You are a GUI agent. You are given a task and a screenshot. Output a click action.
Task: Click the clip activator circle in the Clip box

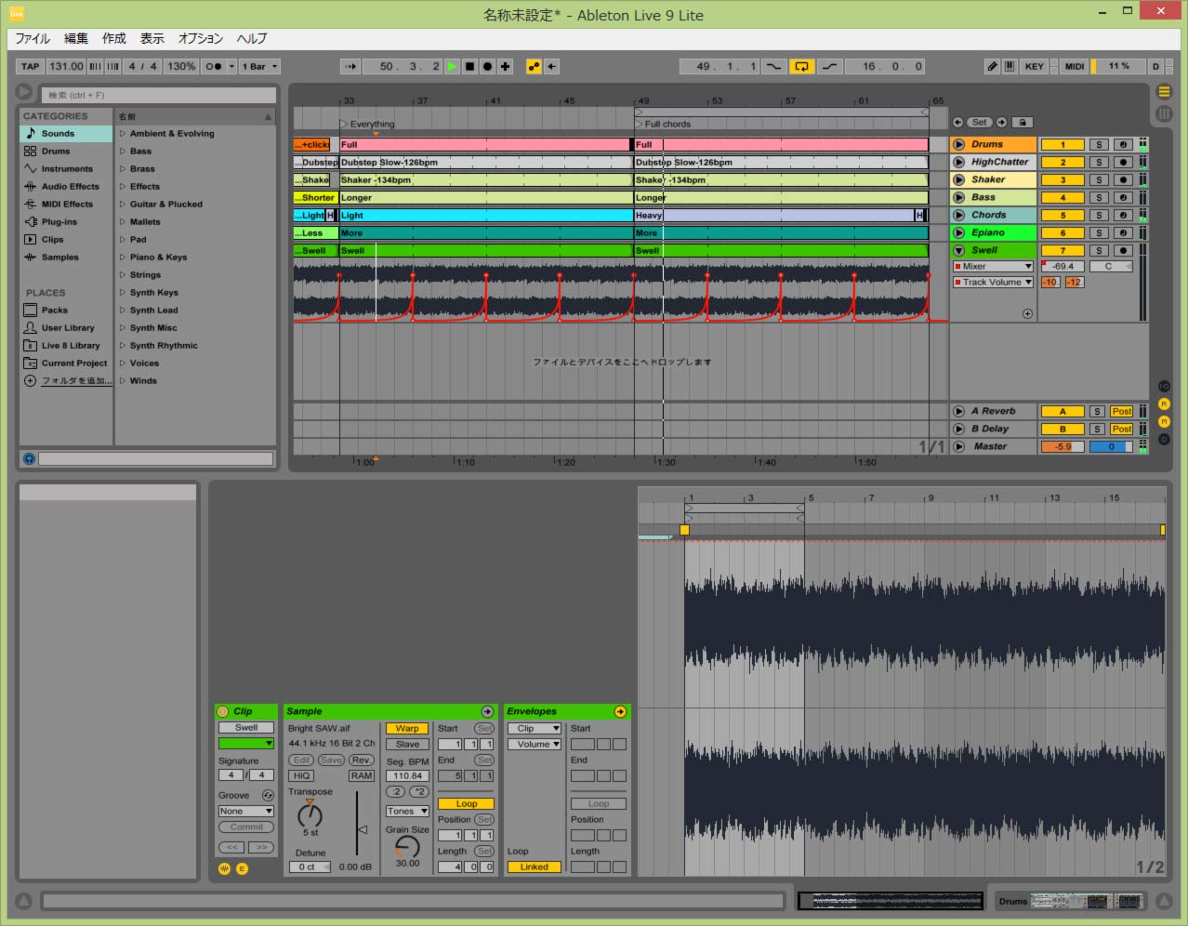point(222,711)
